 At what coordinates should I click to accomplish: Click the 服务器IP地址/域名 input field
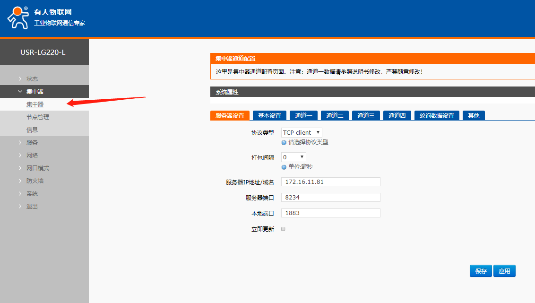(330, 182)
